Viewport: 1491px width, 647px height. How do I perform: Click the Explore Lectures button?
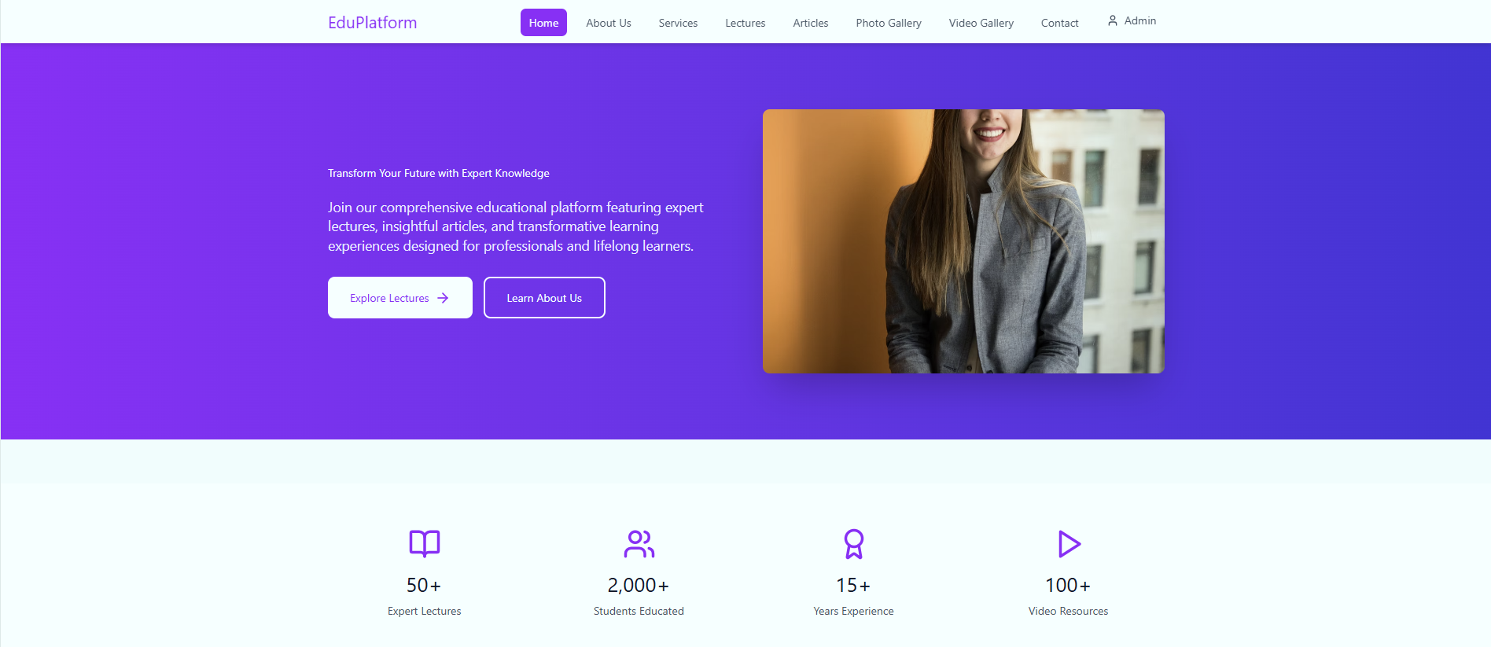pyautogui.click(x=400, y=297)
